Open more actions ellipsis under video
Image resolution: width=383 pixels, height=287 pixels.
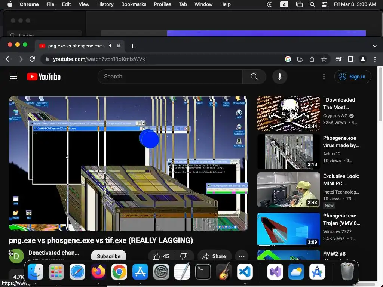click(242, 256)
